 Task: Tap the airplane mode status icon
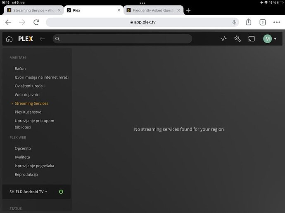click(262, 2)
